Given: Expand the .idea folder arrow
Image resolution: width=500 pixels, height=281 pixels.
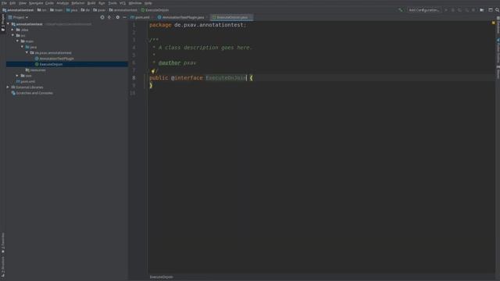Looking at the screenshot, I should tap(12, 30).
